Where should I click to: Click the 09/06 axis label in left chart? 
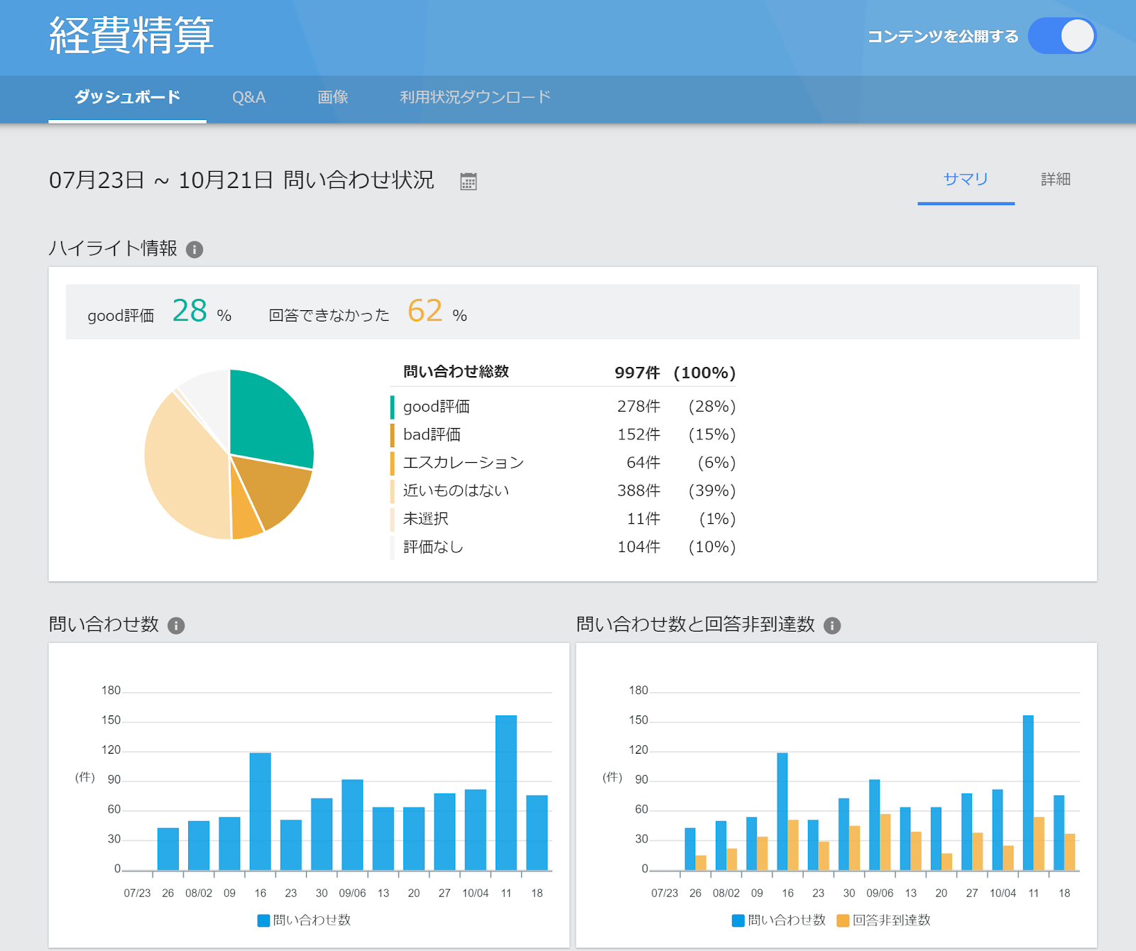(352, 894)
